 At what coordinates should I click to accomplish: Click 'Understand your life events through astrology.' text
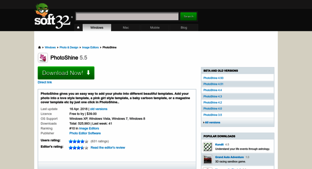click(243, 149)
